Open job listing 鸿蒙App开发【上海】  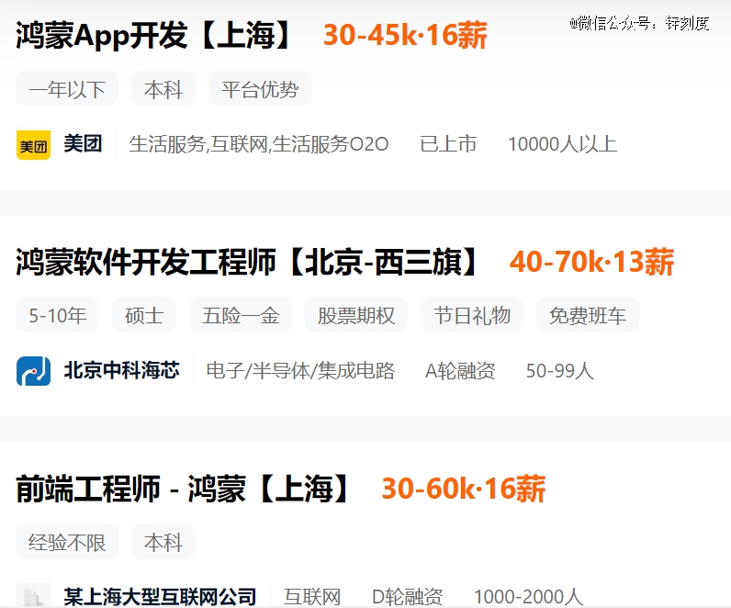pos(154,36)
